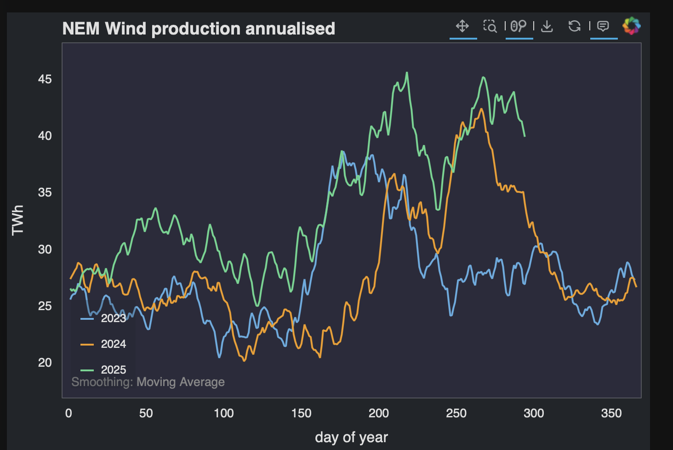This screenshot has width=673, height=450.
Task: Click the Smoothing: Moving Average text
Action: [x=148, y=382]
